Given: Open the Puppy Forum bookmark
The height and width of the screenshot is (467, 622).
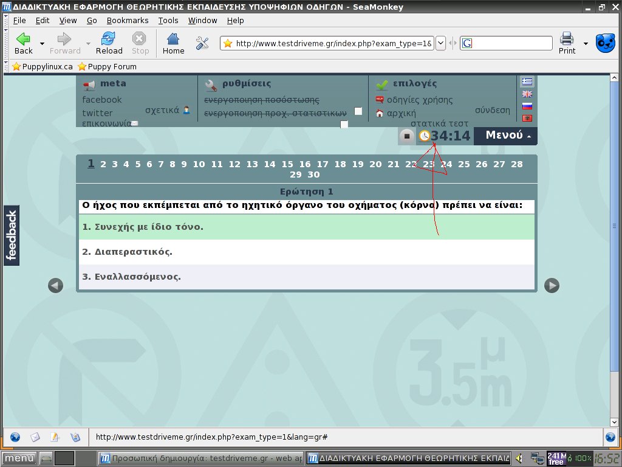Looking at the screenshot, I should [x=107, y=66].
